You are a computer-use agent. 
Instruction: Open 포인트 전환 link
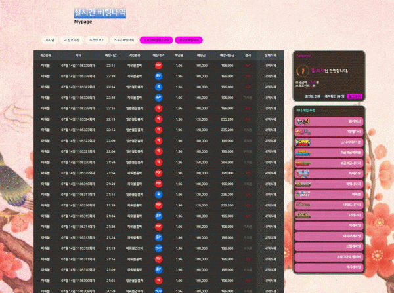pos(313,96)
